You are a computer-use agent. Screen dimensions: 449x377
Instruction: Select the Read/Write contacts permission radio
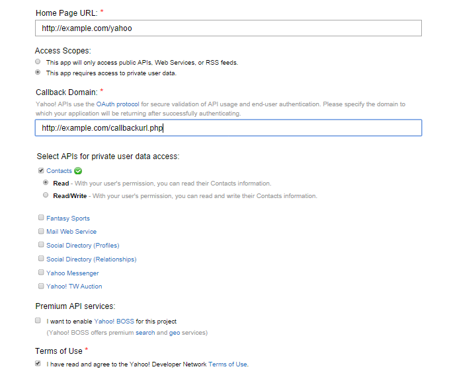pyautogui.click(x=46, y=195)
